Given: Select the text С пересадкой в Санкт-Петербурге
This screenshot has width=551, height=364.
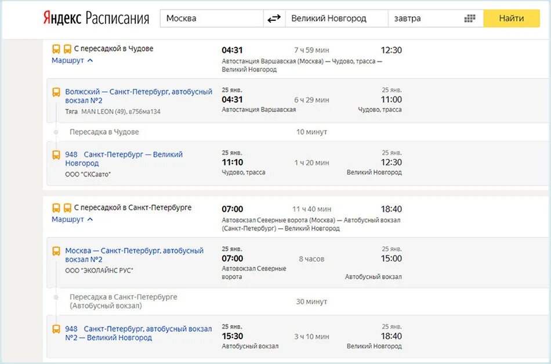Looking at the screenshot, I should [133, 207].
